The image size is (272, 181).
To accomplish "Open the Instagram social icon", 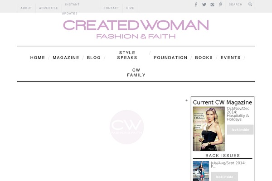I will coord(212,5).
